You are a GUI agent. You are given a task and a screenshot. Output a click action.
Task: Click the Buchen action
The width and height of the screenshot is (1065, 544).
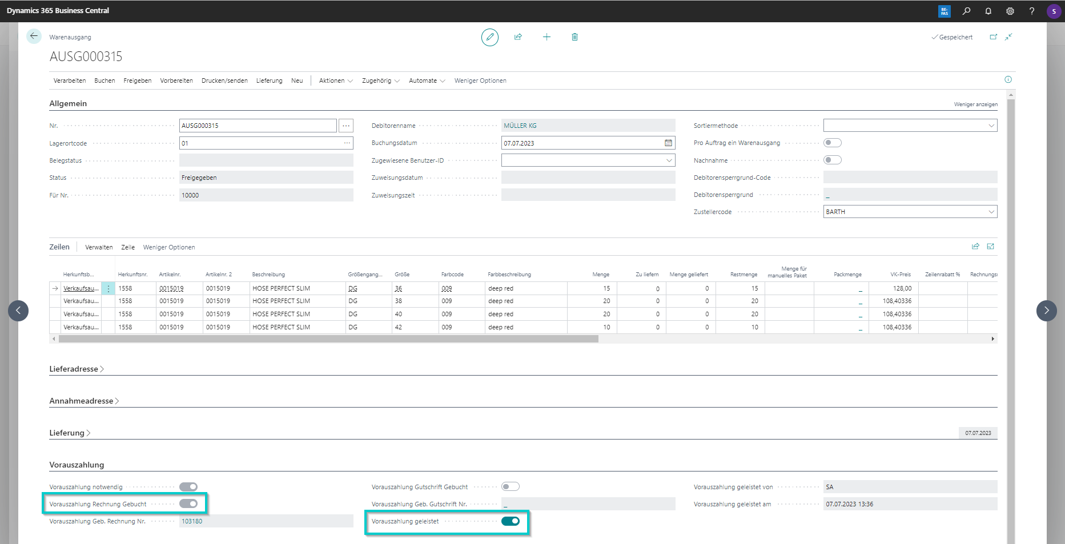[105, 80]
